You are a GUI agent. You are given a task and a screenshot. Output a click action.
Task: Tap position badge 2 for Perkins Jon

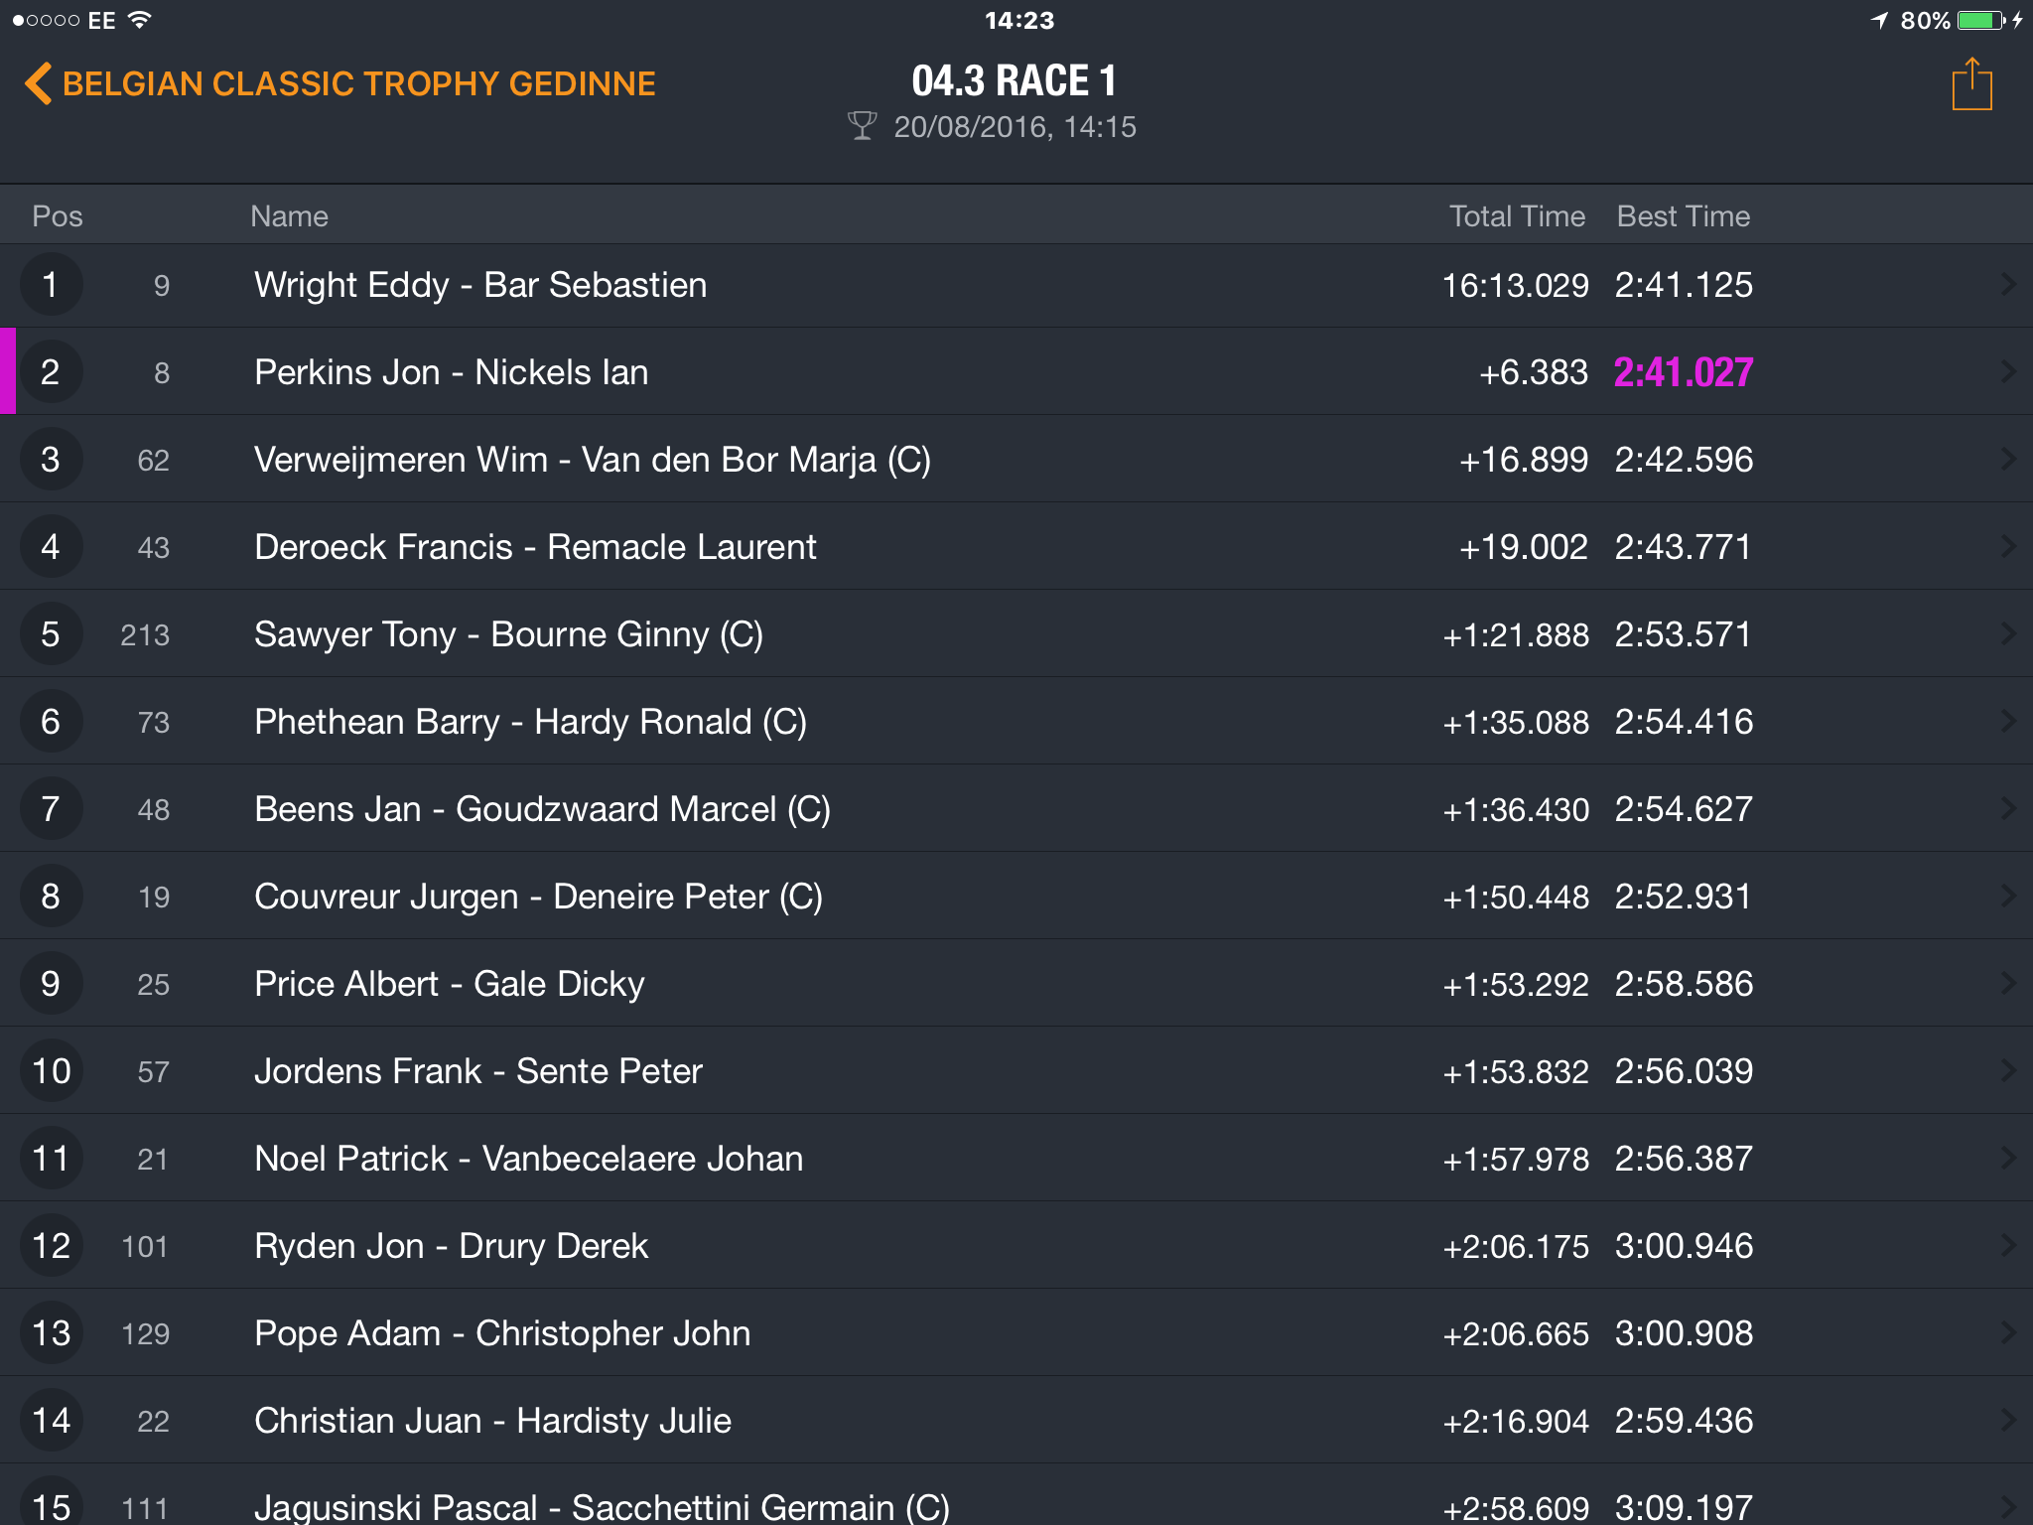(x=51, y=372)
